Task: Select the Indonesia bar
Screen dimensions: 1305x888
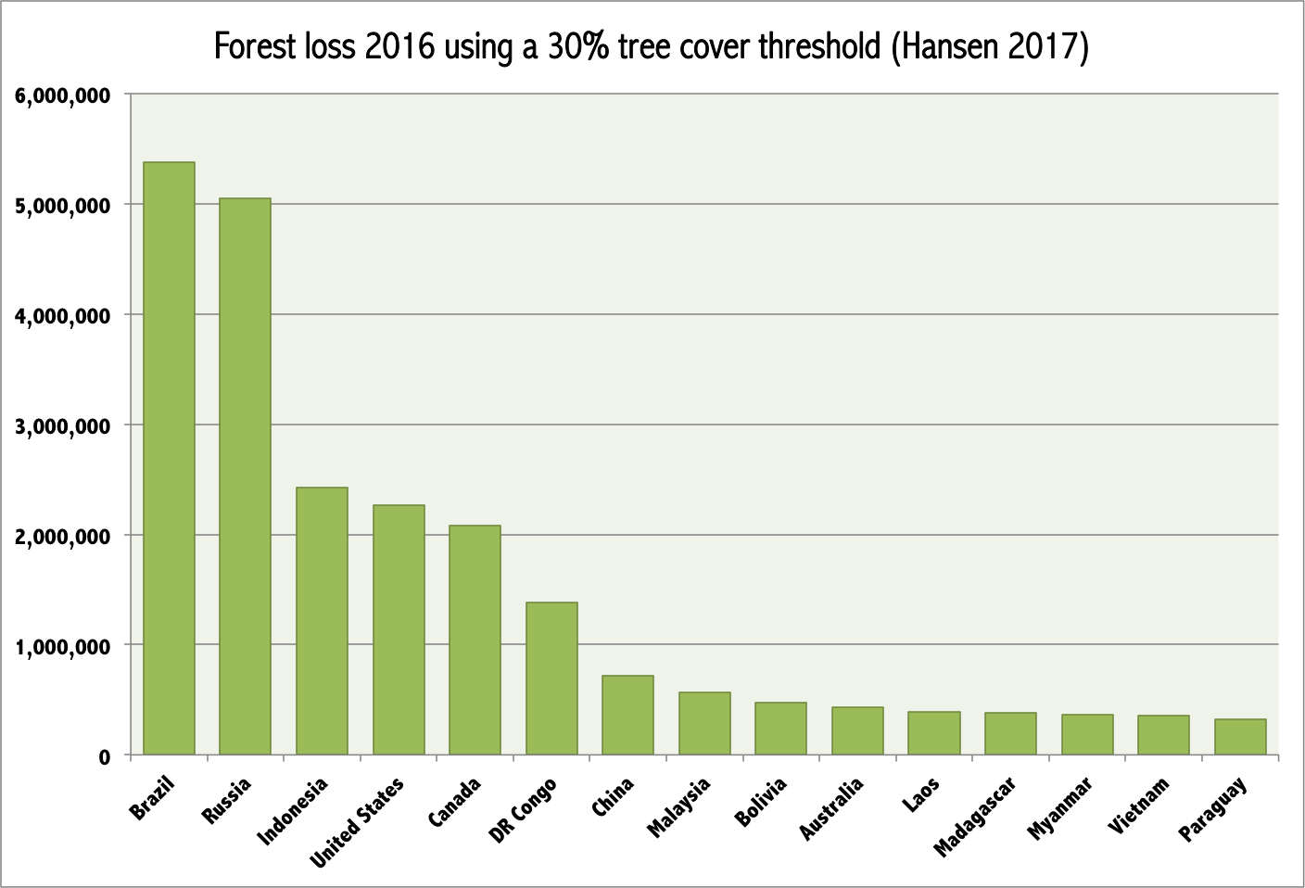Action: [323, 621]
